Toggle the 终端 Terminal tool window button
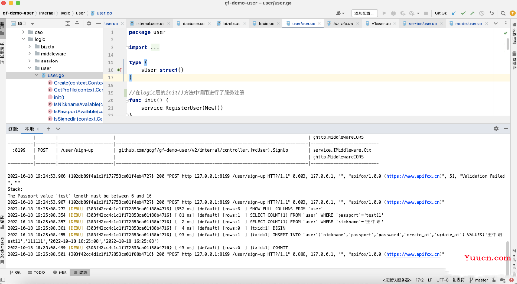Screen dimensions: 517x284 [x=80, y=272]
